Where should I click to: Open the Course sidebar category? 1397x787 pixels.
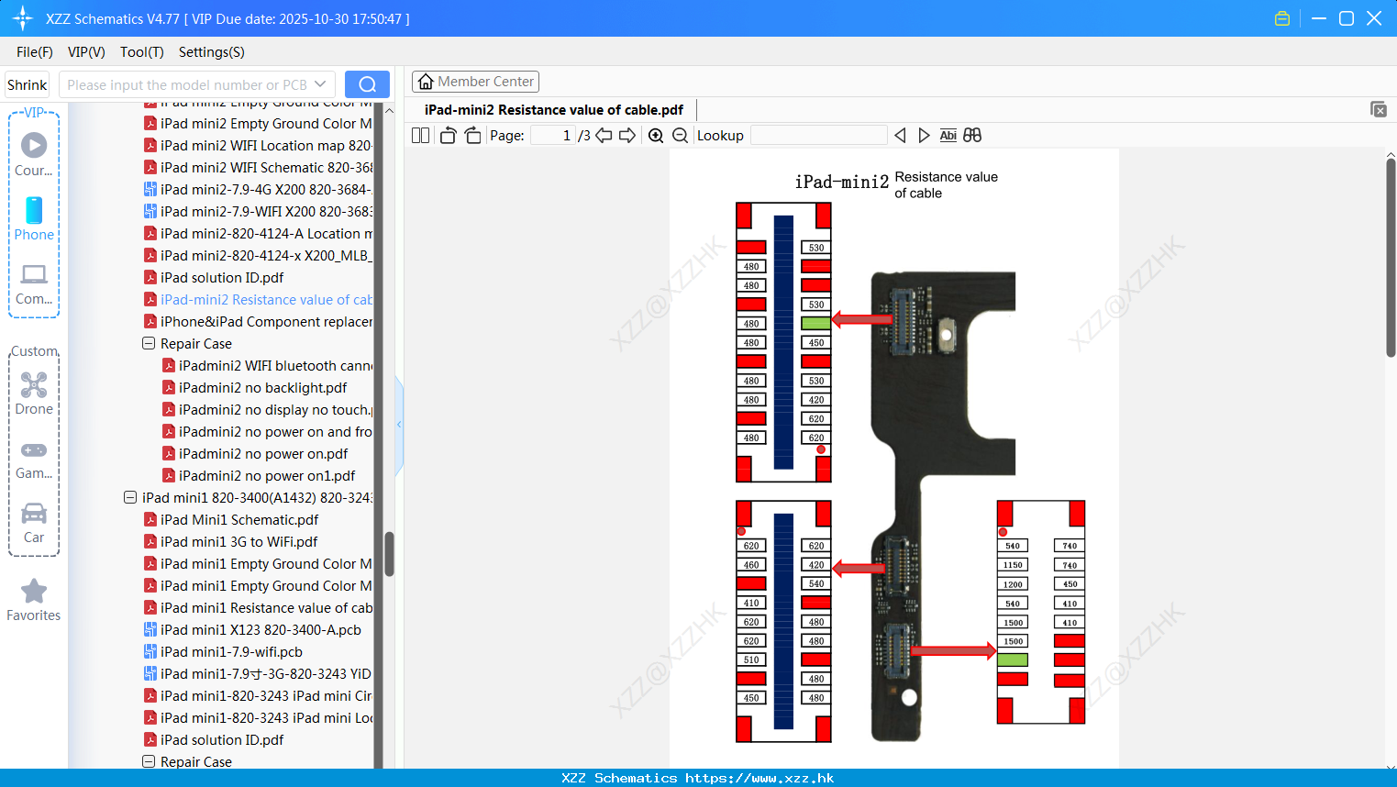(34, 155)
